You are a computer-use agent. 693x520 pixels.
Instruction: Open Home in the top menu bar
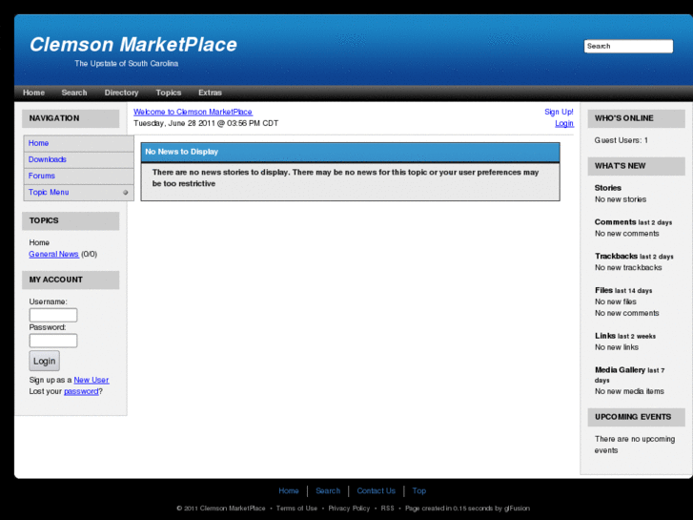pyautogui.click(x=33, y=93)
